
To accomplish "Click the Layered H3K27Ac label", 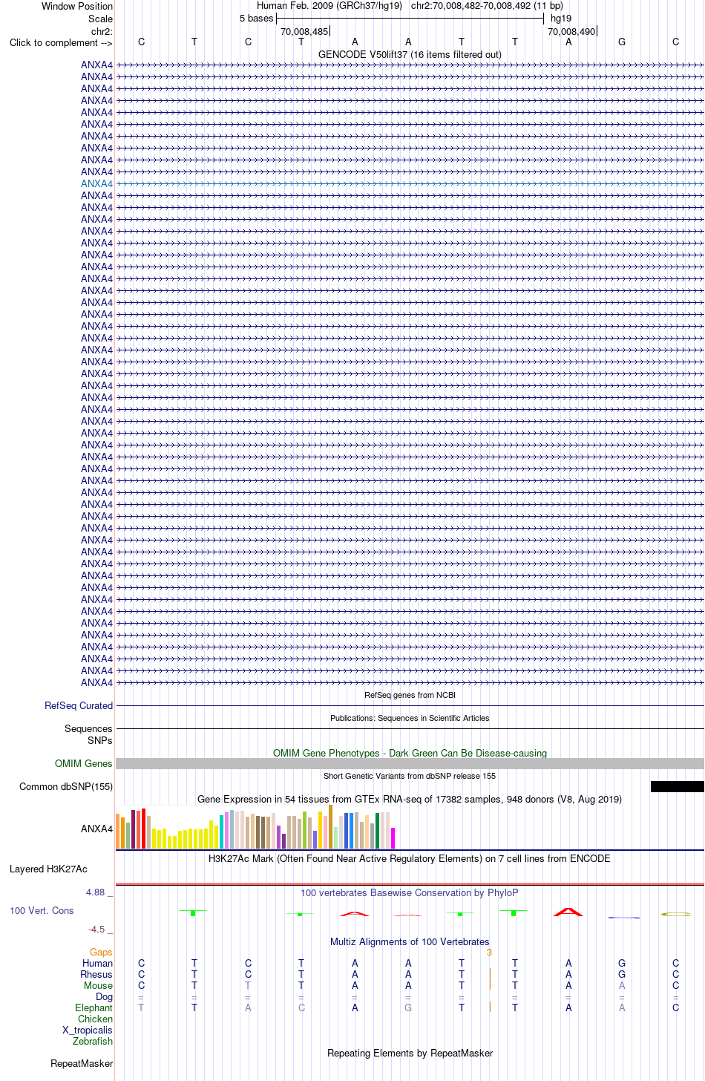I will point(48,869).
